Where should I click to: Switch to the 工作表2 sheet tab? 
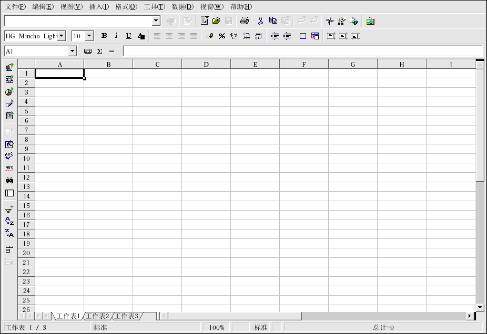pos(98,316)
